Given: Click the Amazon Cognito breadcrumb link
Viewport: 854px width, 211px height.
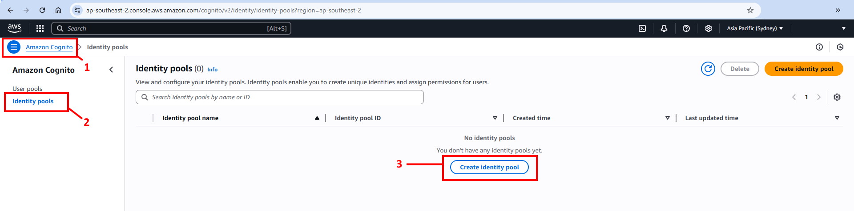Looking at the screenshot, I should click(x=49, y=47).
